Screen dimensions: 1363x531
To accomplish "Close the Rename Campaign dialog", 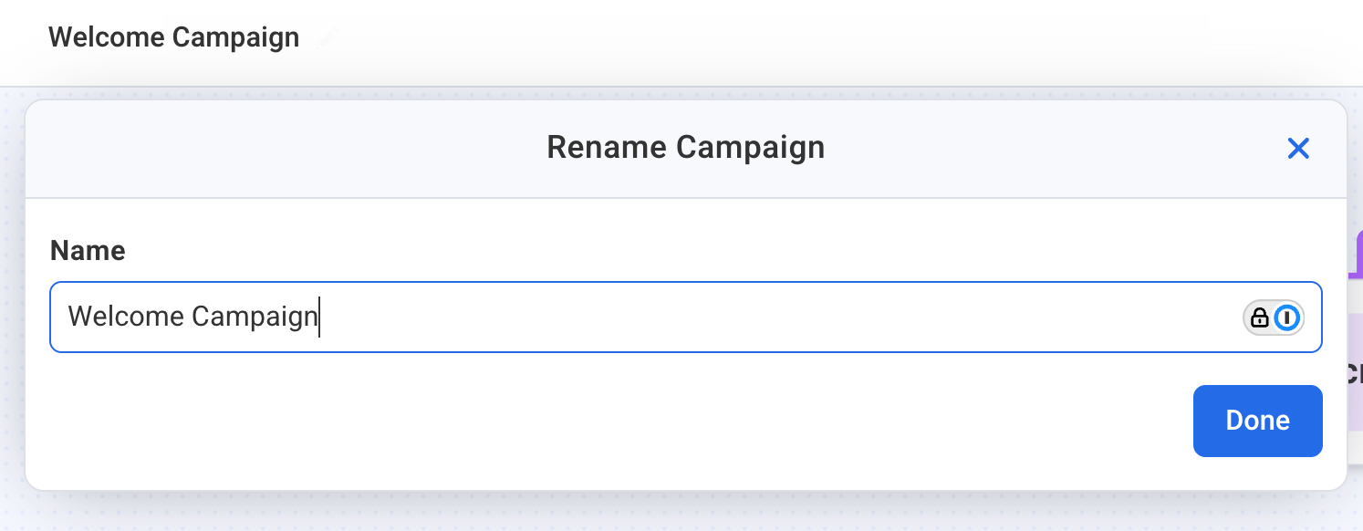I will pyautogui.click(x=1297, y=149).
